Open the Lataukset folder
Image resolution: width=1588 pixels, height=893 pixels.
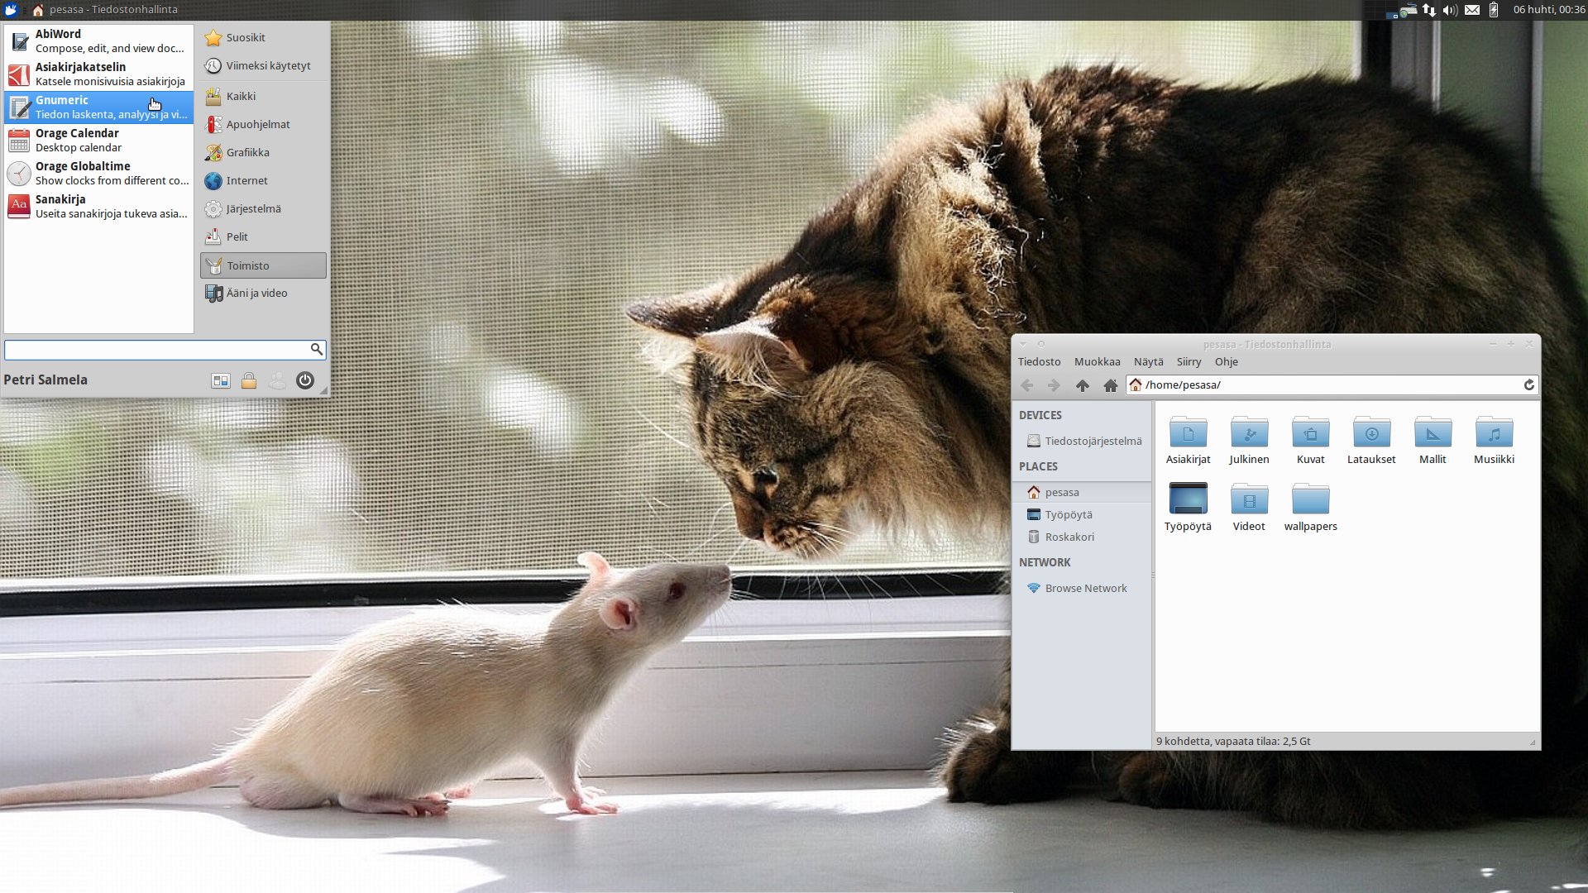tap(1371, 441)
